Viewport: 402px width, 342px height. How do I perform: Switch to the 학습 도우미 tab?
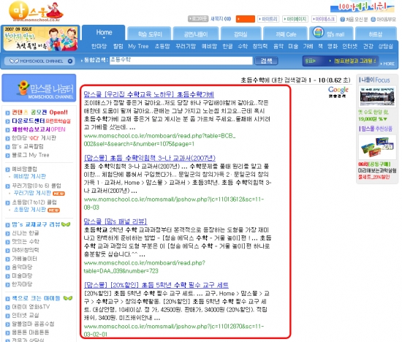tap(150, 34)
